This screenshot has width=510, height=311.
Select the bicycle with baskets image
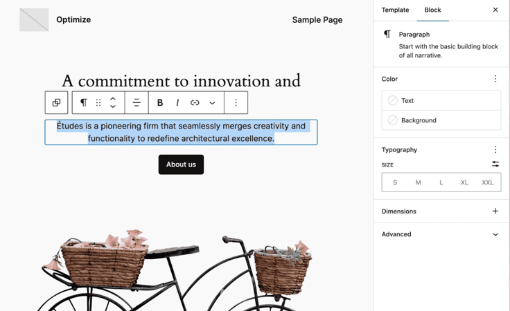click(x=175, y=270)
